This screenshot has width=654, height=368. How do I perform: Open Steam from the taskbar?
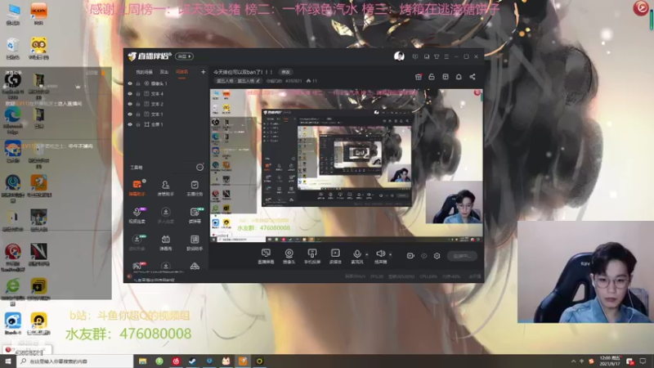coord(193,361)
